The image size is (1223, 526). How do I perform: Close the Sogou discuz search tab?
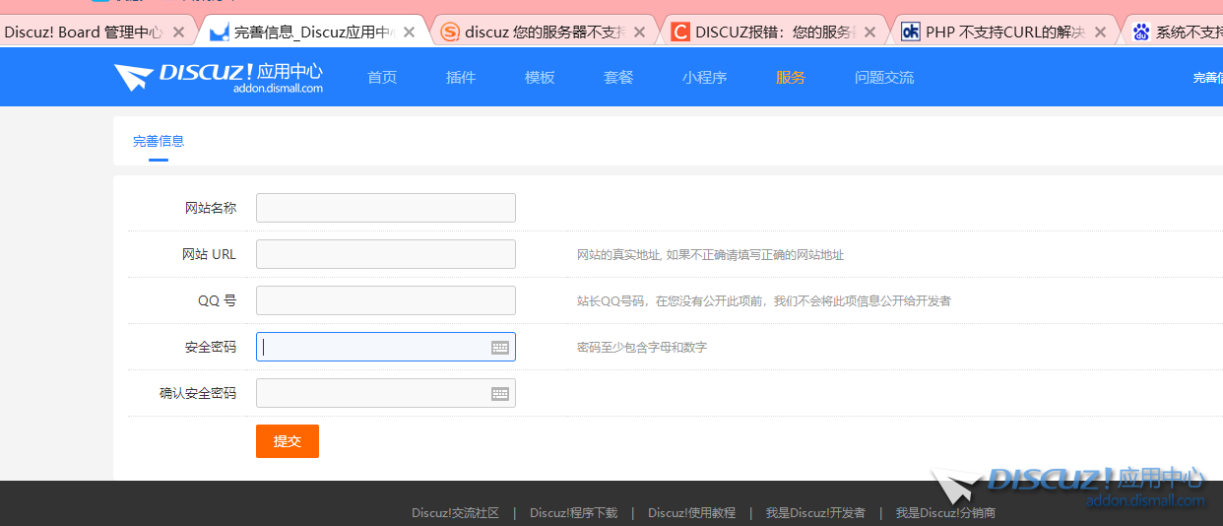(639, 32)
